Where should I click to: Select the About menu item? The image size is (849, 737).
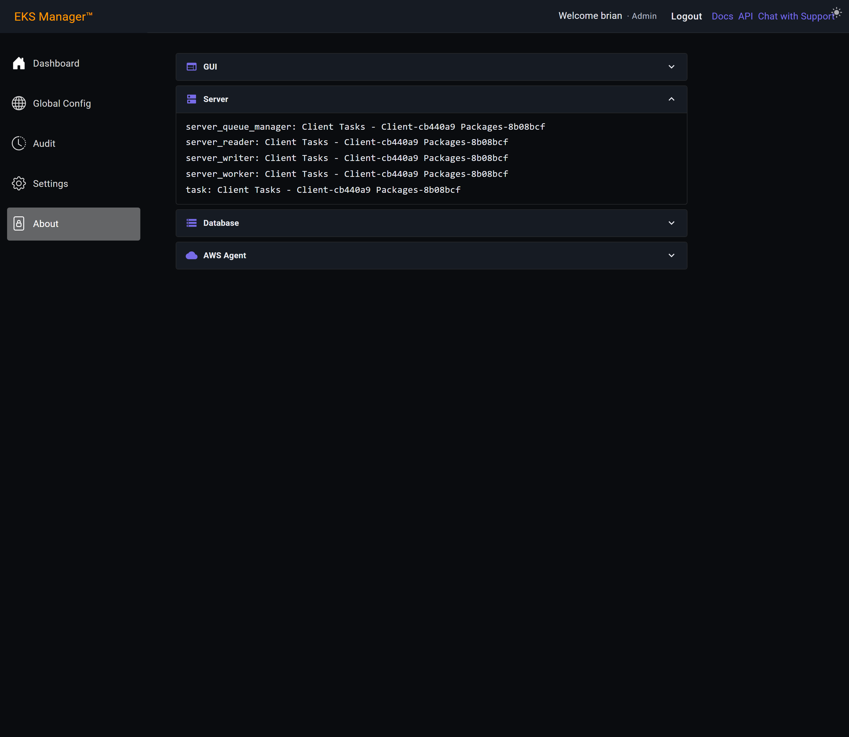point(74,224)
